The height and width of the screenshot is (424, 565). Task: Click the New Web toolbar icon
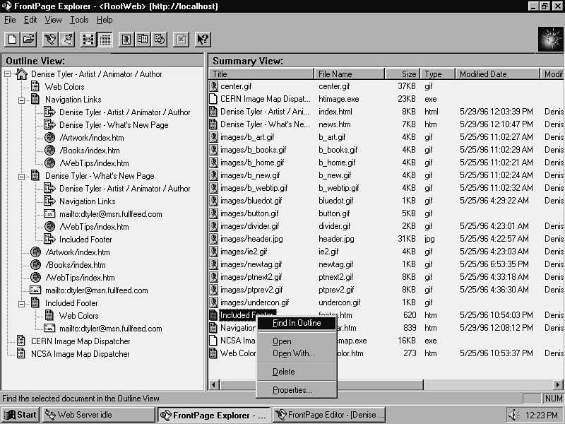[12, 40]
